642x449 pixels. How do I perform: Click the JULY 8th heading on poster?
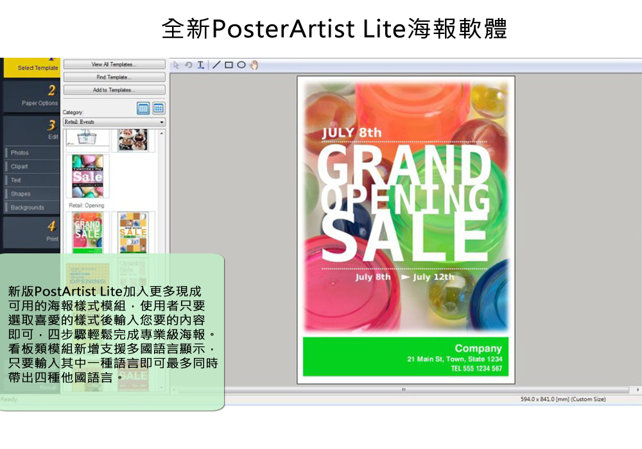[x=352, y=133]
